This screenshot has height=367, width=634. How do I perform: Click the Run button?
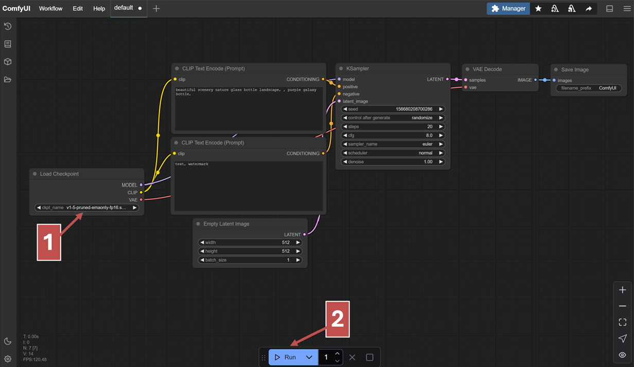coord(285,357)
